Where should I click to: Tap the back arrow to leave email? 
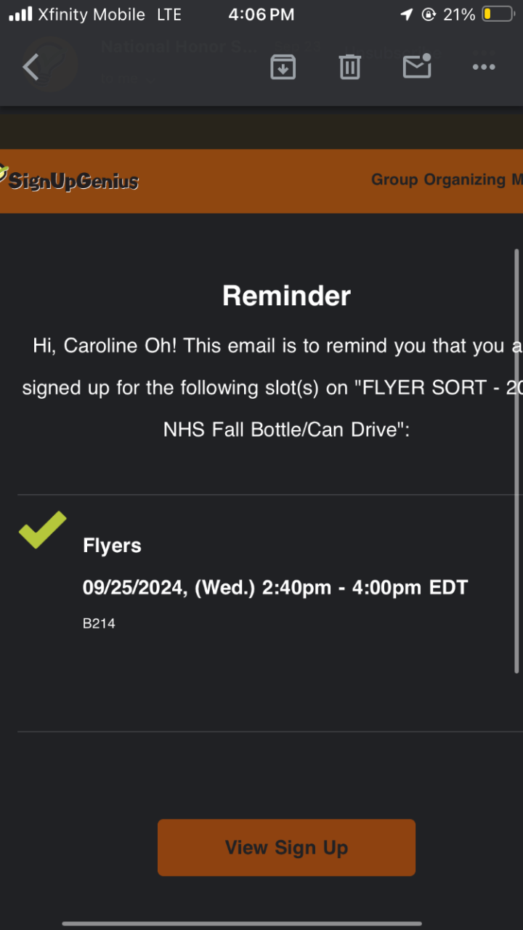(x=31, y=67)
